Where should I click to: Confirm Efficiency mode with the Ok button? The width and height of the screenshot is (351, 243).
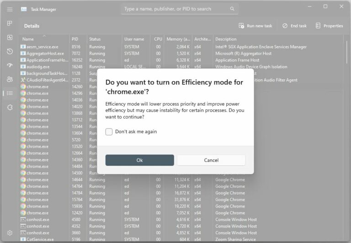tap(139, 160)
